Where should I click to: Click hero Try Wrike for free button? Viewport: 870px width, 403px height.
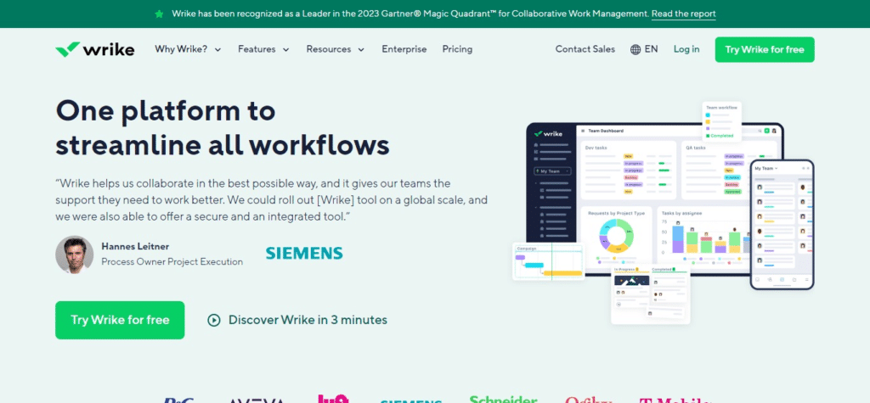pos(120,320)
